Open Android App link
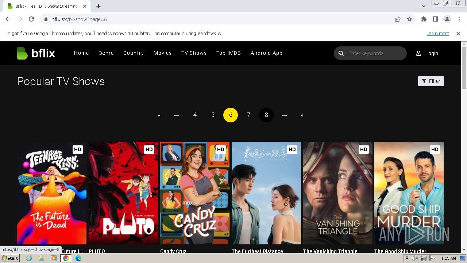This screenshot has height=263, width=467. pyautogui.click(x=266, y=53)
